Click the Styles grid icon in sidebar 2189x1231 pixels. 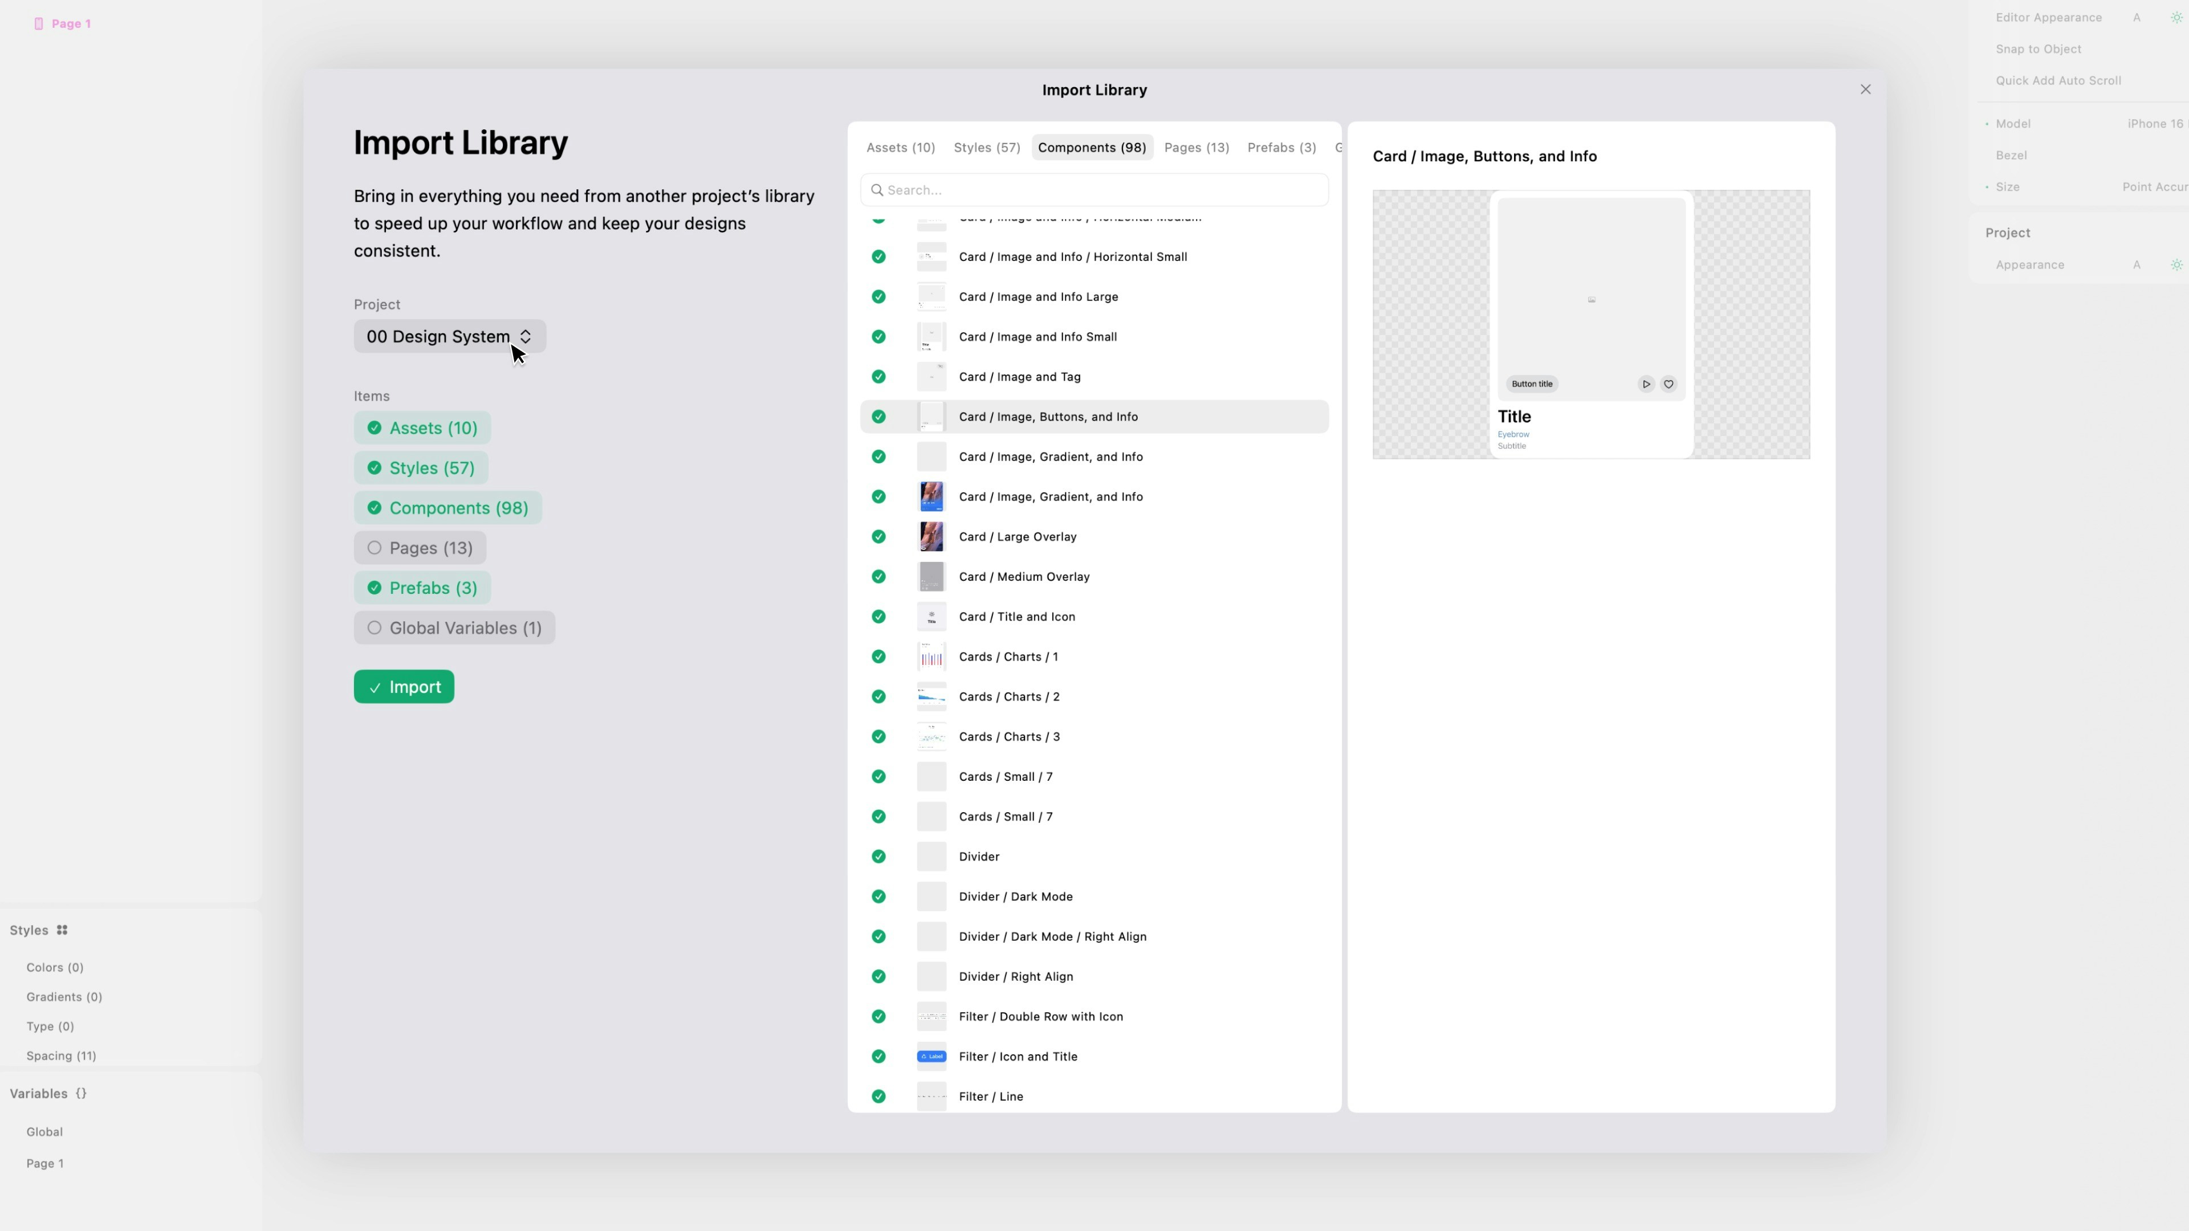[62, 930]
